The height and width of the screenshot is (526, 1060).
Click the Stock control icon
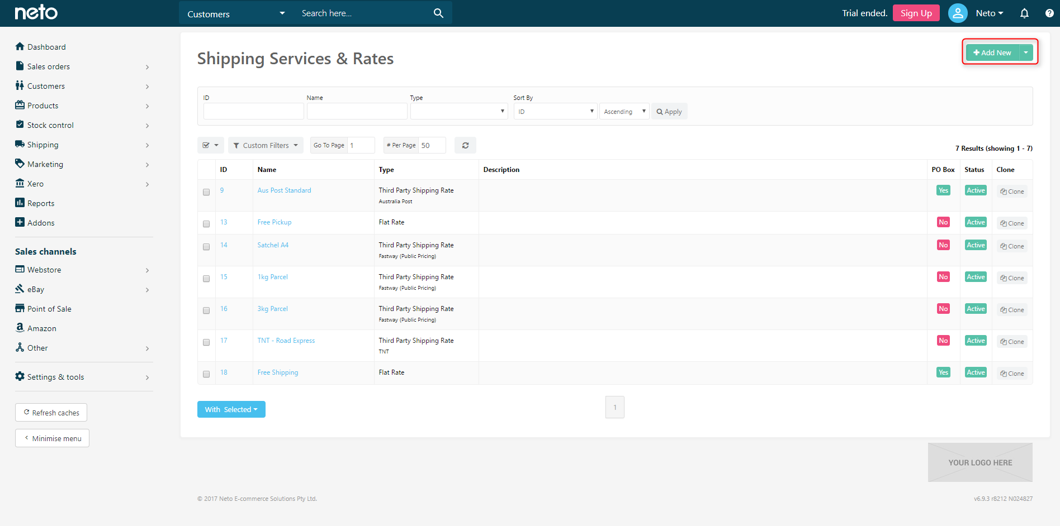click(x=20, y=125)
